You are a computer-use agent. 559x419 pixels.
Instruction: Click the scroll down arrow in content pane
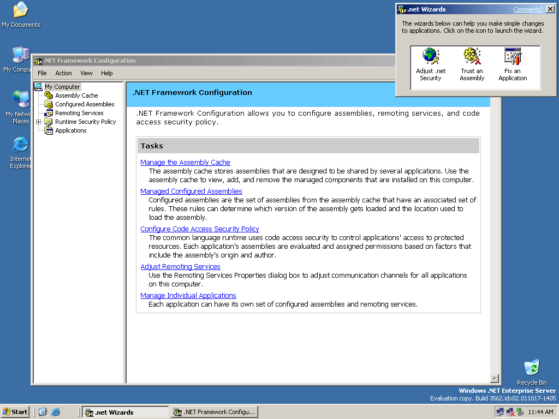[x=495, y=379]
